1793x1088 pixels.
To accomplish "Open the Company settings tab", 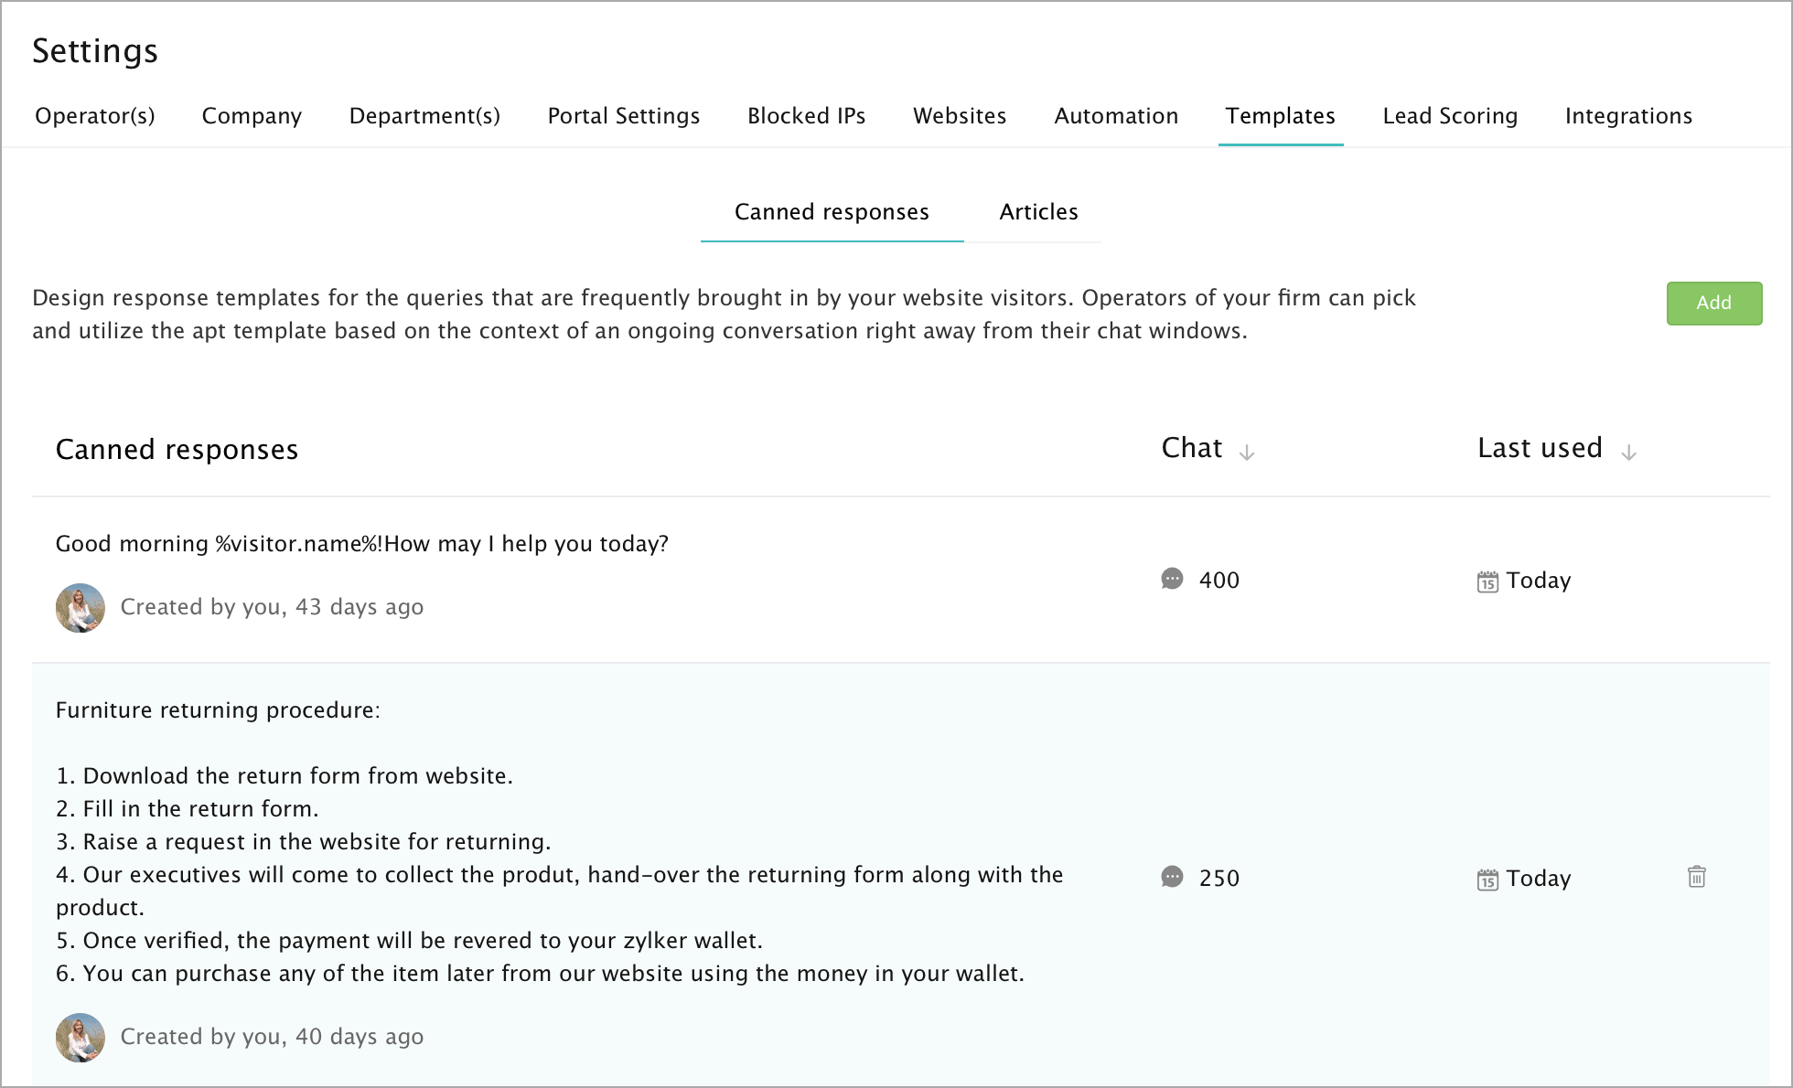I will coord(252,116).
